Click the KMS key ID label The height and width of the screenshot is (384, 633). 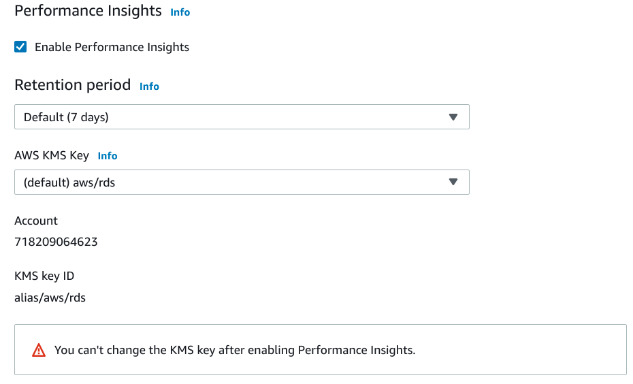coord(44,276)
